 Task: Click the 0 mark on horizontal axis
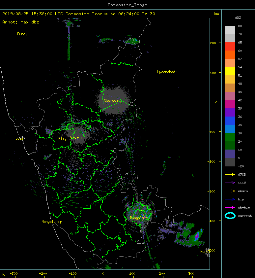(x=103, y=274)
